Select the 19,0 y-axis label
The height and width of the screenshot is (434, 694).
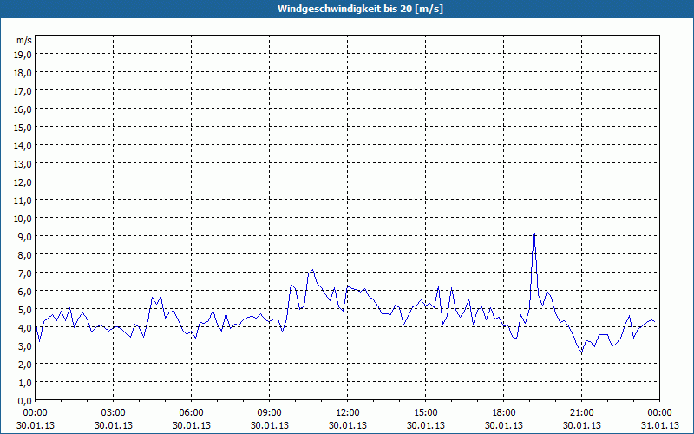click(23, 54)
